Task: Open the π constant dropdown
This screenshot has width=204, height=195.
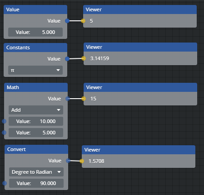Action: point(35,70)
